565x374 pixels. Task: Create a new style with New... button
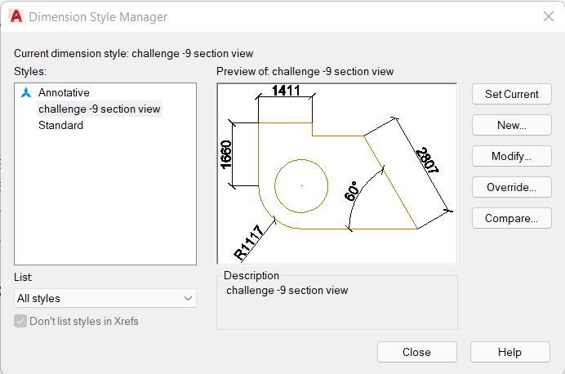coord(512,125)
